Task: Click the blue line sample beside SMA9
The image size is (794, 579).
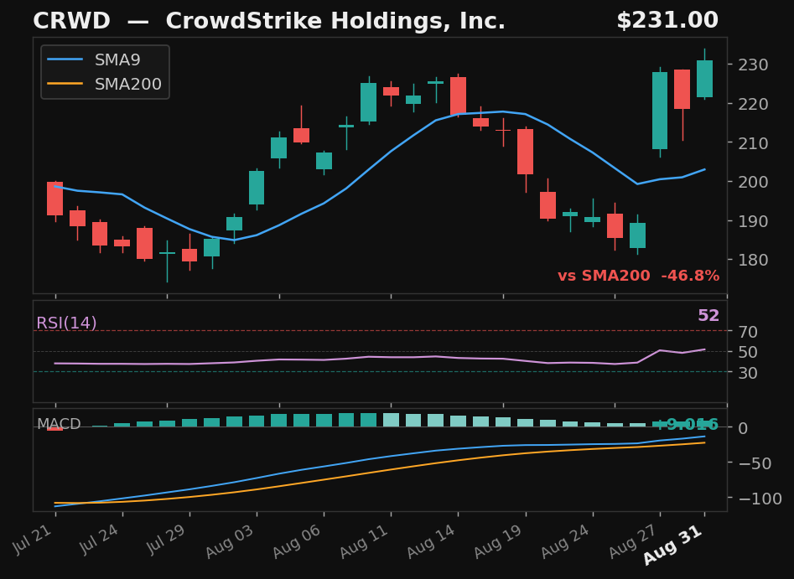Action: (x=65, y=59)
